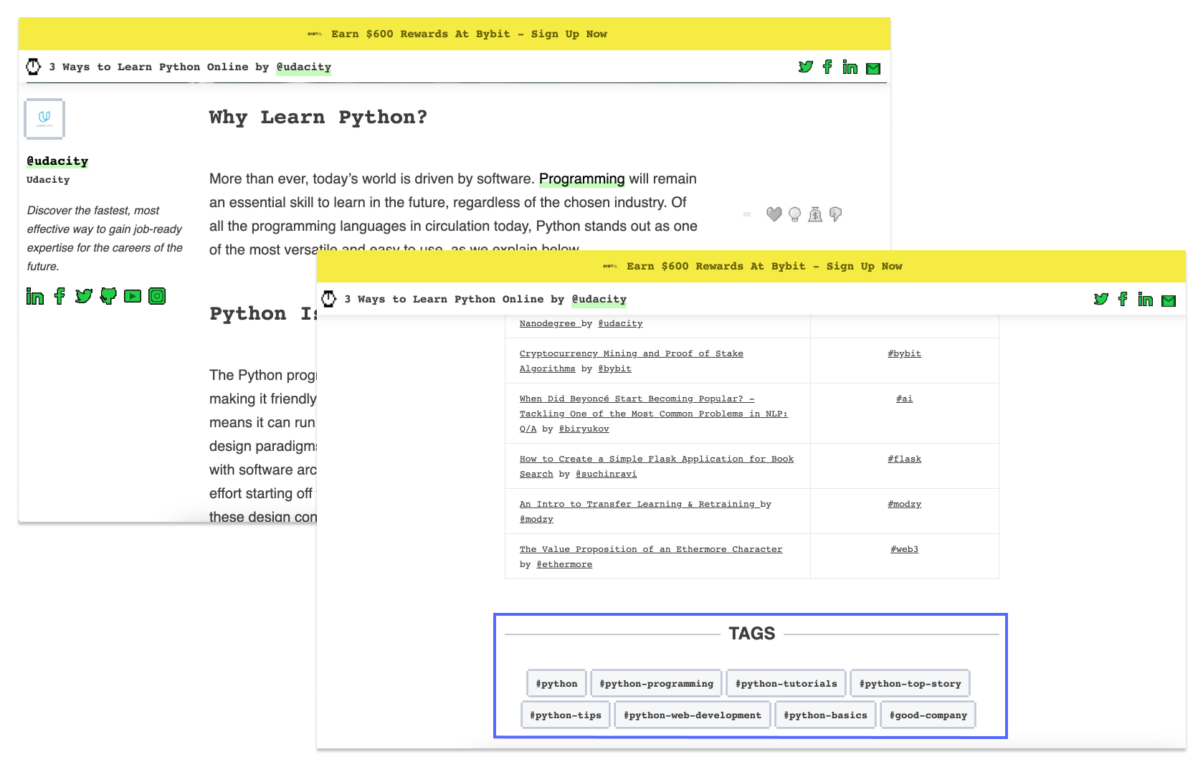Viewport: 1203px width, 767px height.
Task: Open the #modzy tag link
Action: 904,504
